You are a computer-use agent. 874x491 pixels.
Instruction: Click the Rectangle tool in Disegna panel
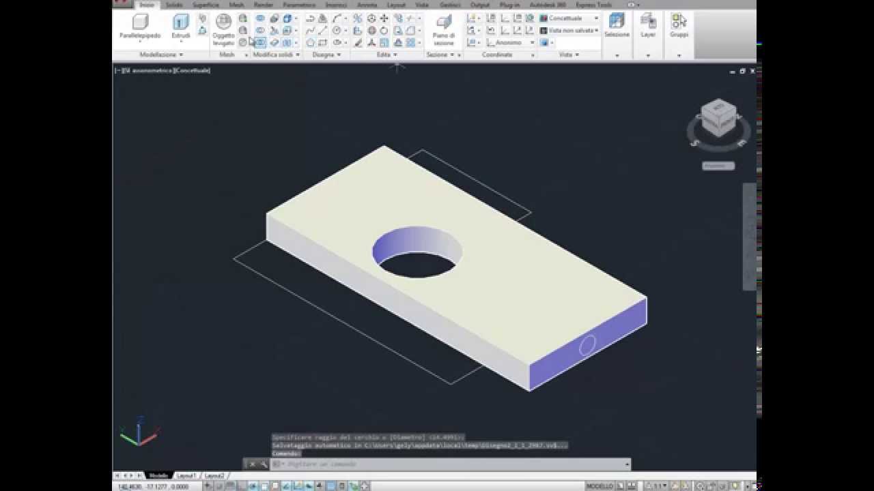click(x=322, y=43)
